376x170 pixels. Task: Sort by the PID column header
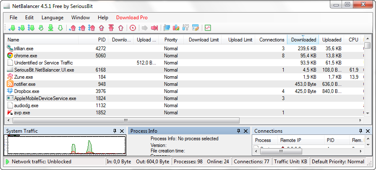click(x=93, y=40)
